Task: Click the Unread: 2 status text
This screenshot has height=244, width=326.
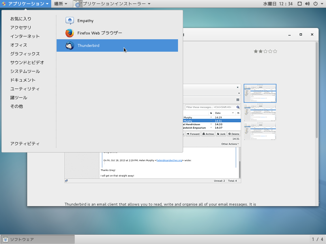Action: [219, 181]
